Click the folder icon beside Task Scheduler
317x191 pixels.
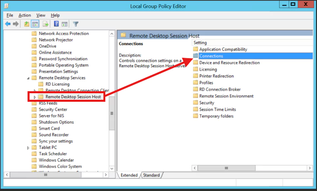point(34,154)
